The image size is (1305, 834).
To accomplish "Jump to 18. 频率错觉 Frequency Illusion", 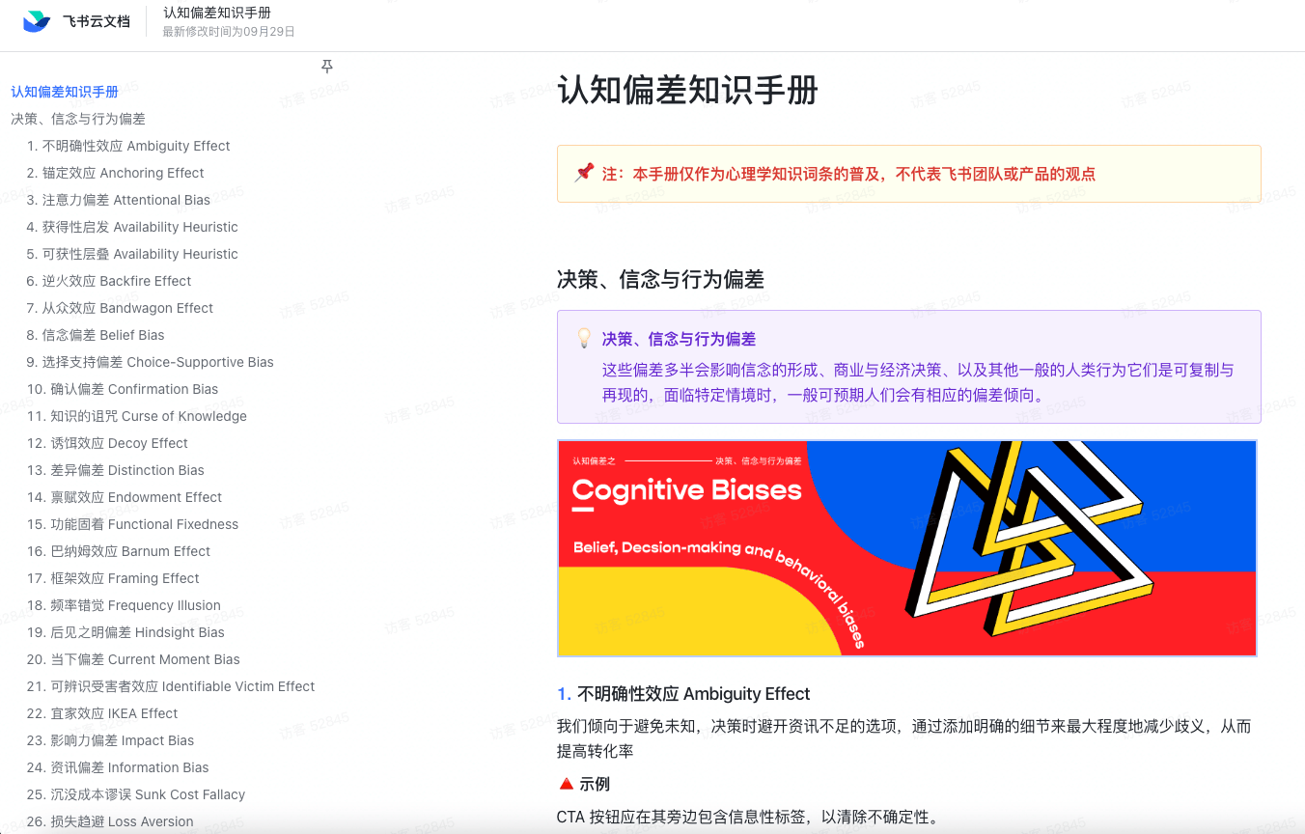I will tap(124, 605).
